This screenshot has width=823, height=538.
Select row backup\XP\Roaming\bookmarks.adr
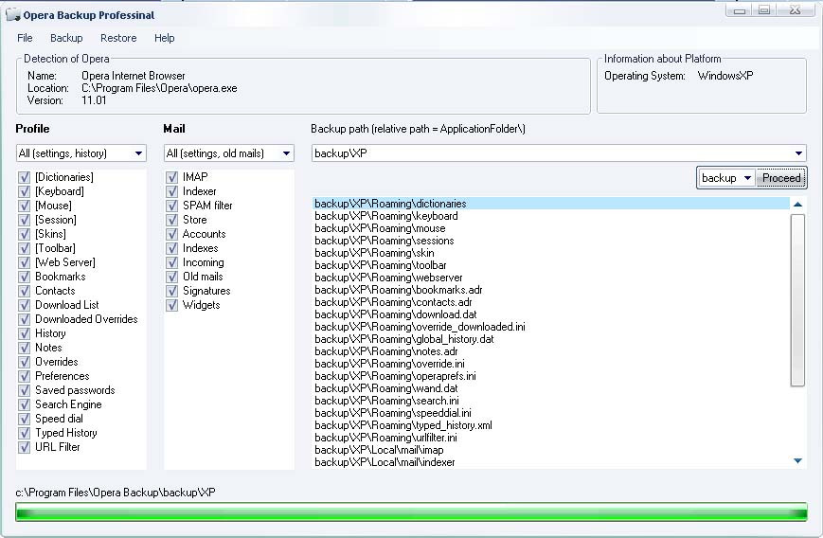tap(551, 290)
